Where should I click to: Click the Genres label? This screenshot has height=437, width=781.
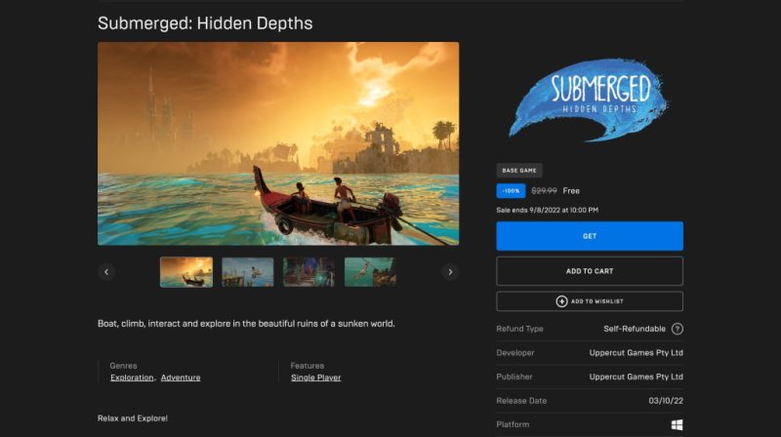pyautogui.click(x=123, y=366)
